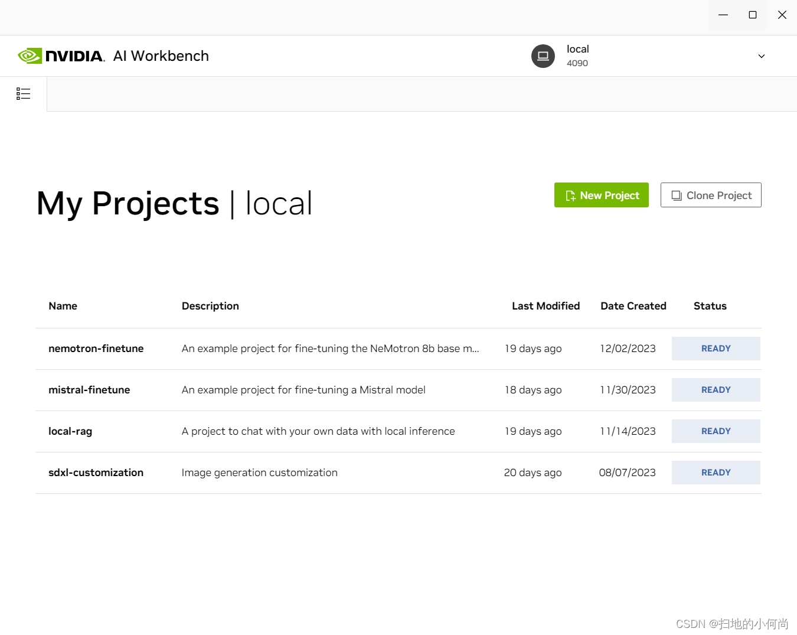Select the mistral-finetune project name
The height and width of the screenshot is (635, 797).
[x=89, y=390]
